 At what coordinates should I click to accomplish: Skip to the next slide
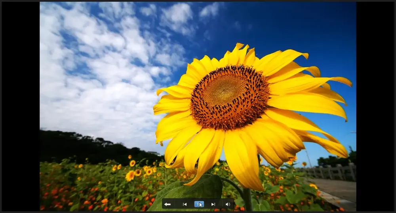[213, 204]
